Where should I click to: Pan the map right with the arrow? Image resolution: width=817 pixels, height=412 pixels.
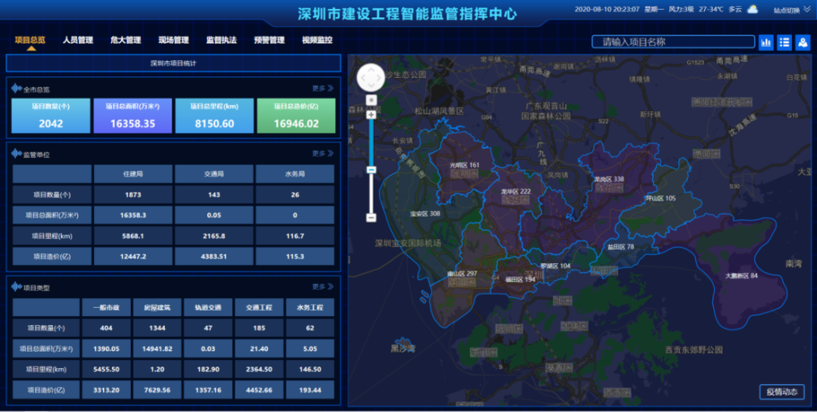381,78
